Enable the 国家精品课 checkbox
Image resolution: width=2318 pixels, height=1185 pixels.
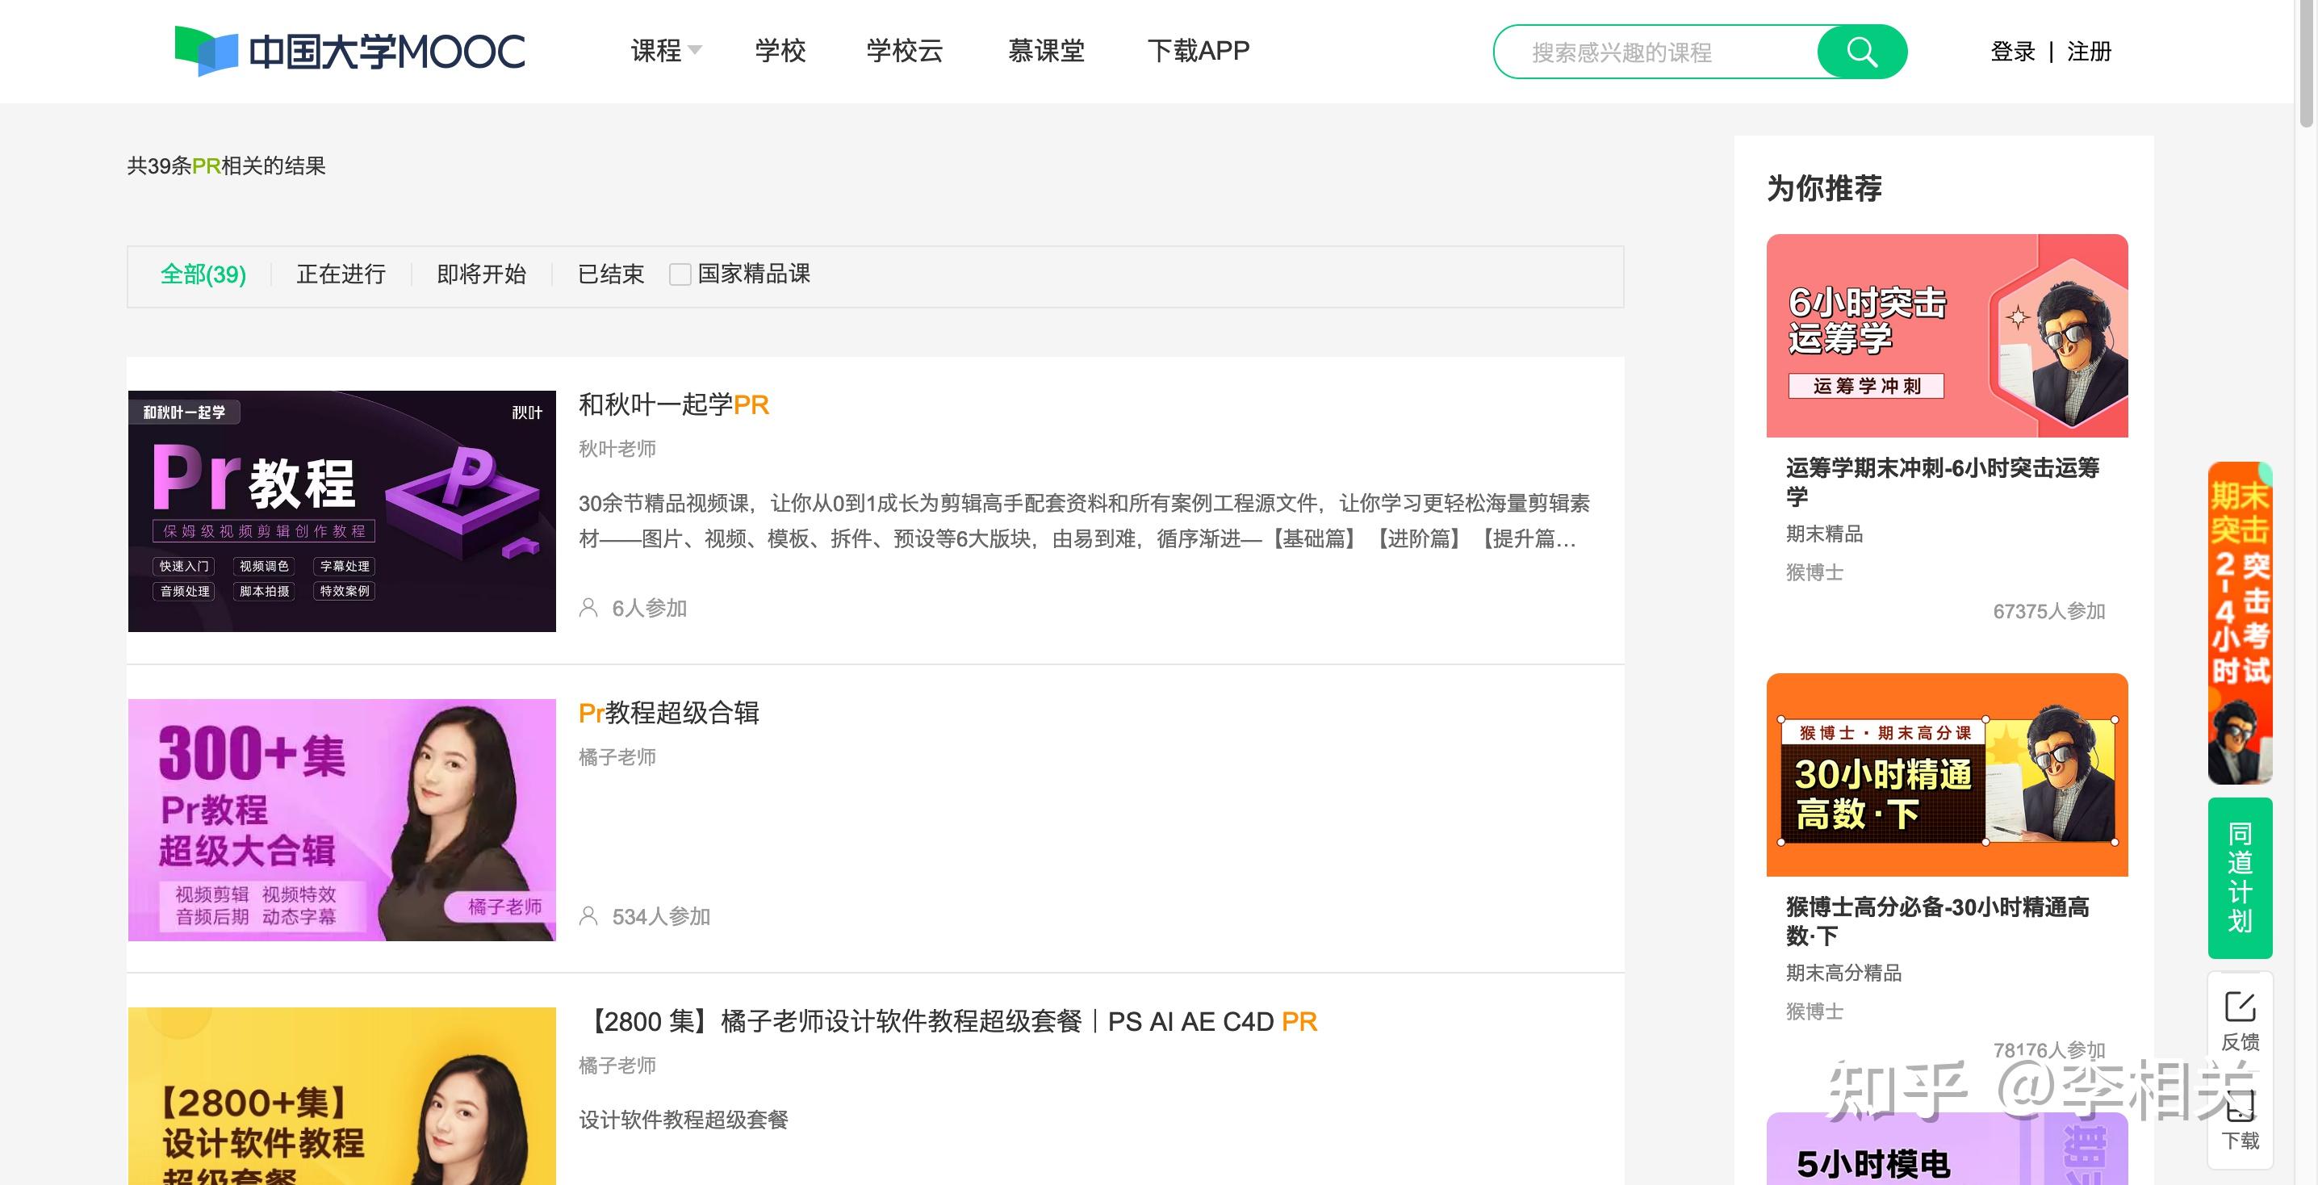coord(680,274)
